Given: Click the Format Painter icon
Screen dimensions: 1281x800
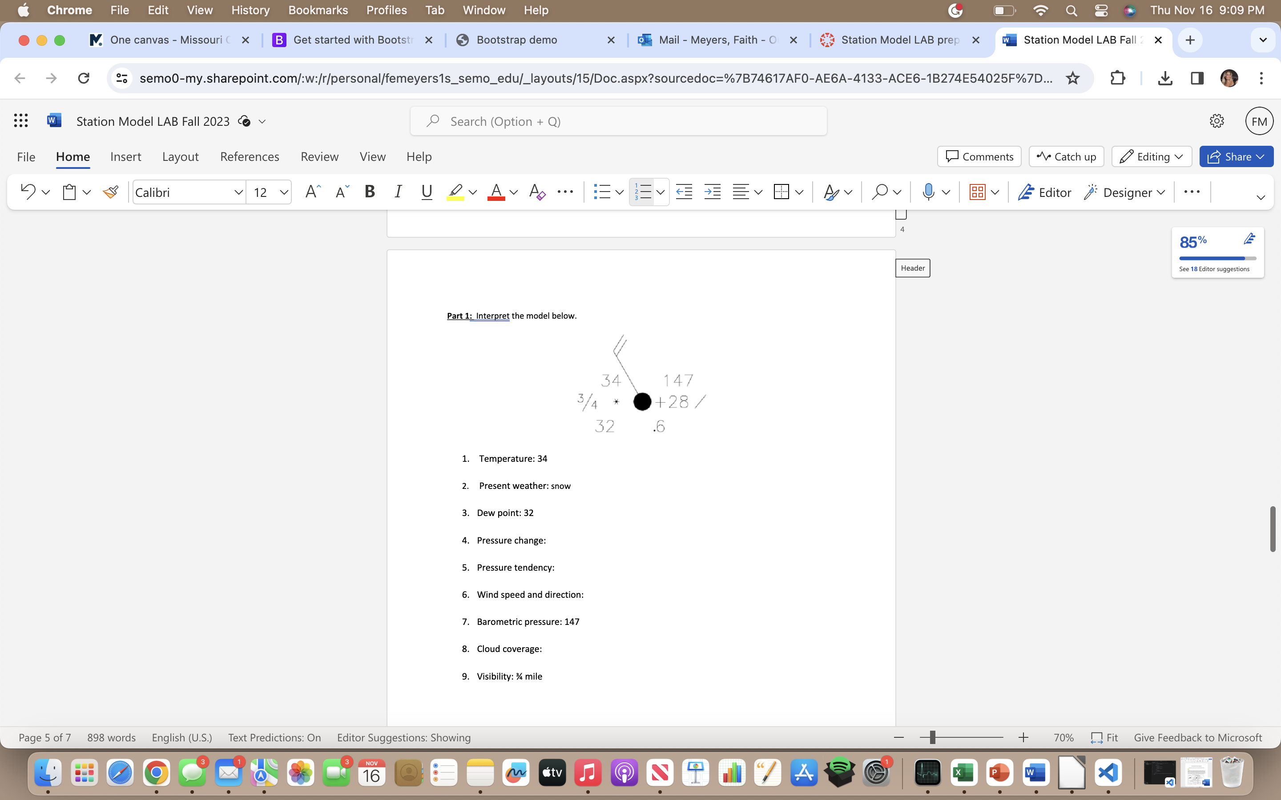Looking at the screenshot, I should pos(110,192).
